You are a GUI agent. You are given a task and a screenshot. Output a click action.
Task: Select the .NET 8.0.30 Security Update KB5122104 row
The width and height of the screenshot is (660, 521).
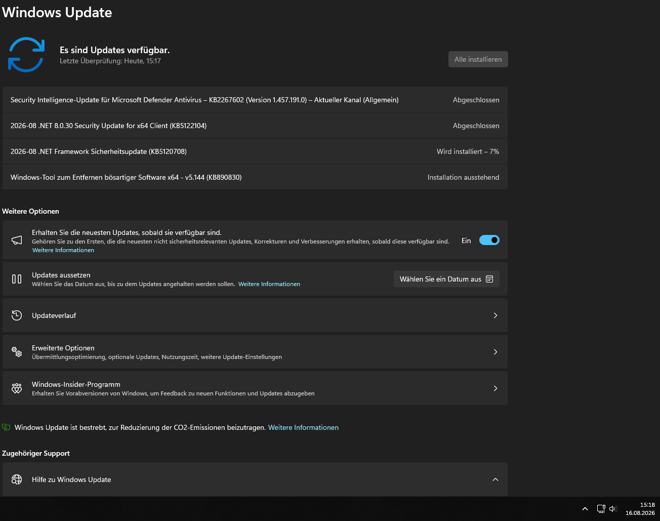(255, 126)
